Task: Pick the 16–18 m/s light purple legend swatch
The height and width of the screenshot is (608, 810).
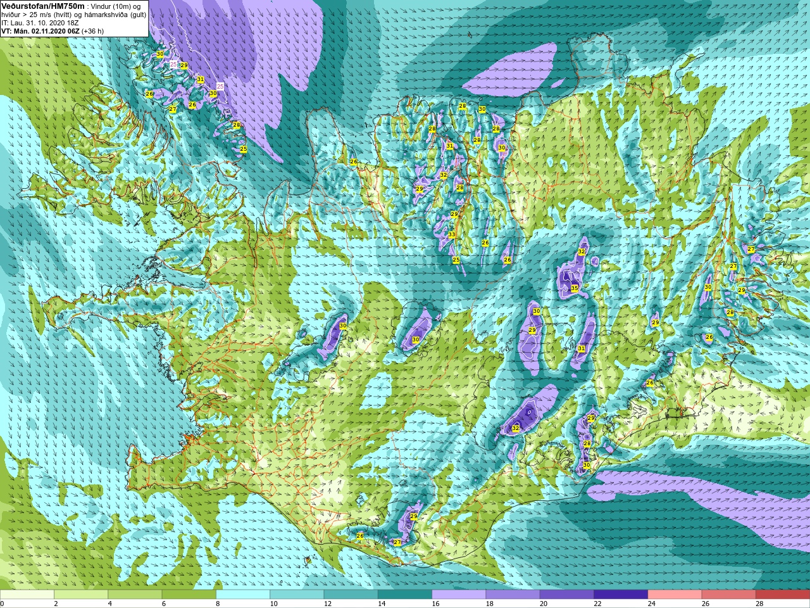Action: click(x=459, y=595)
